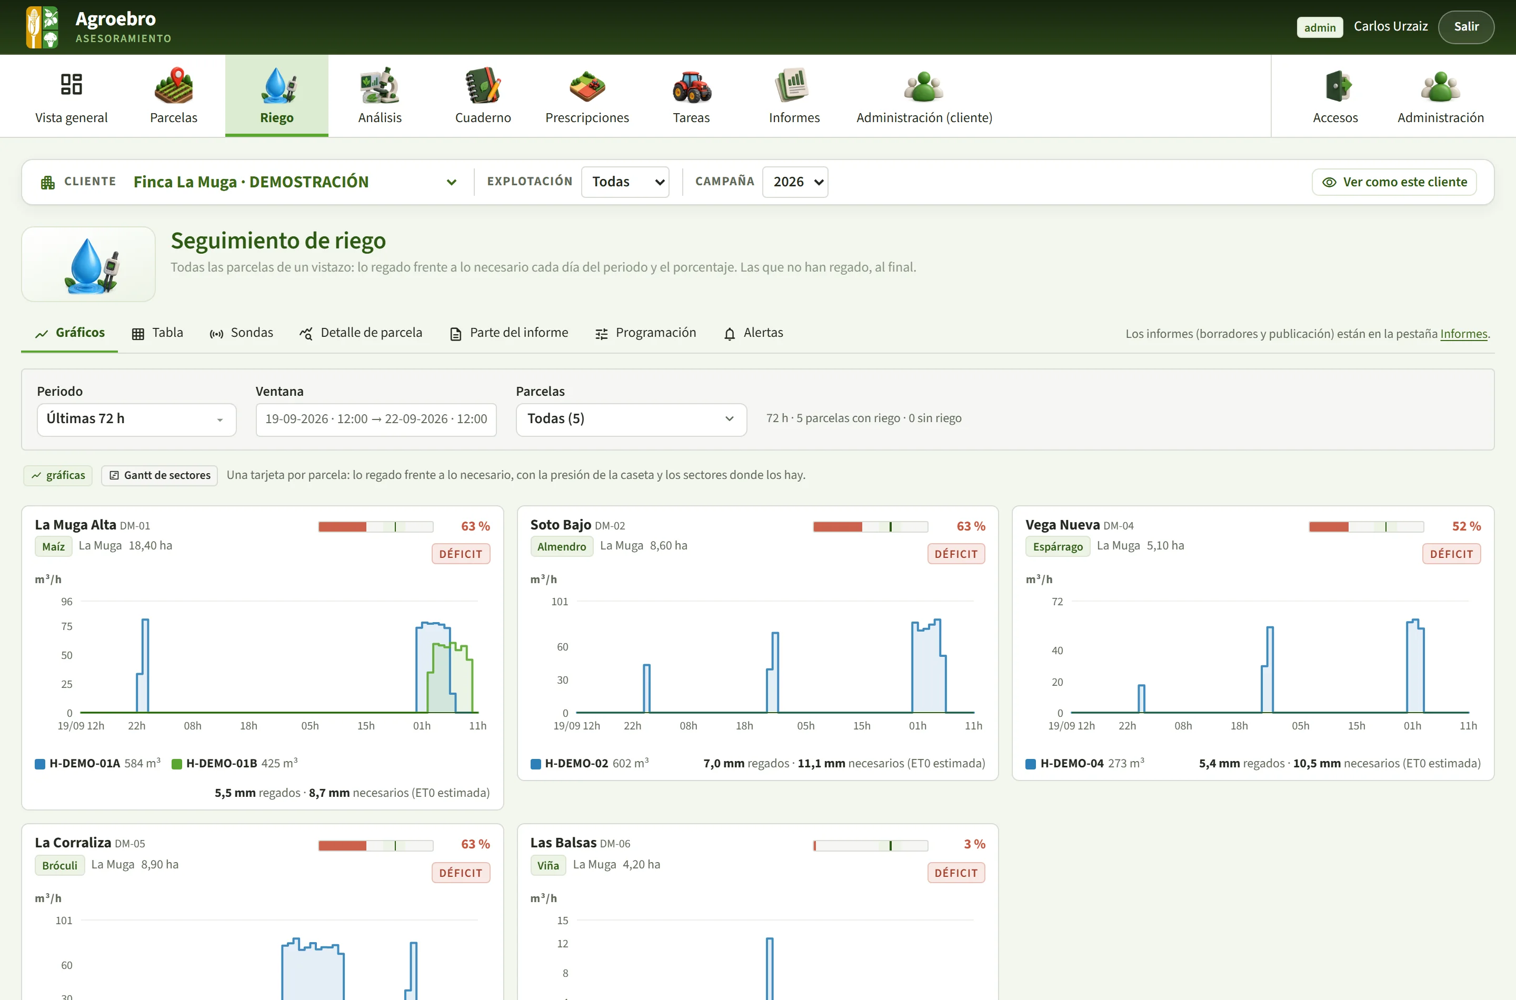Click the Agroebro logo icon

click(x=42, y=27)
